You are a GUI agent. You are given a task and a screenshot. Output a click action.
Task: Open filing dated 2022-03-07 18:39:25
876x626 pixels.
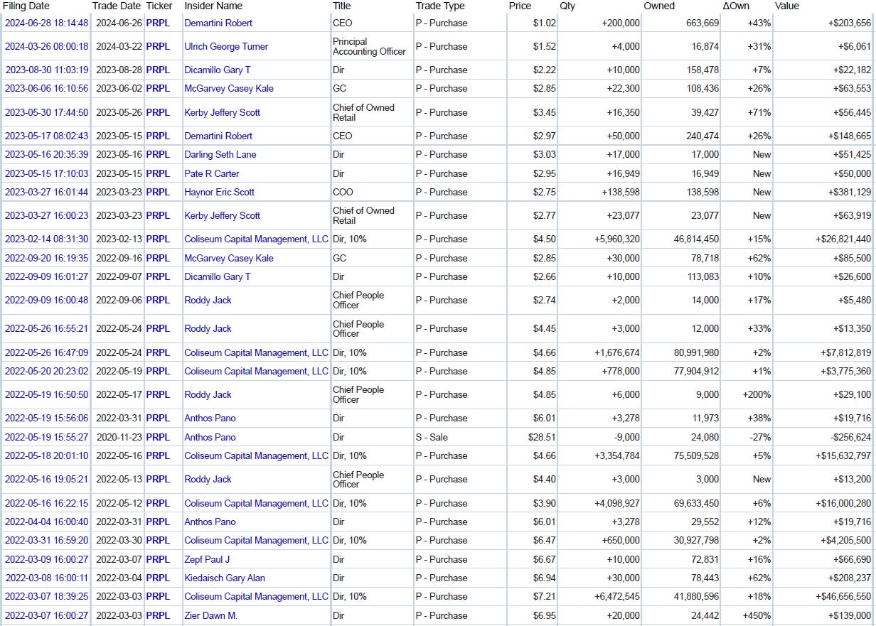(x=47, y=596)
